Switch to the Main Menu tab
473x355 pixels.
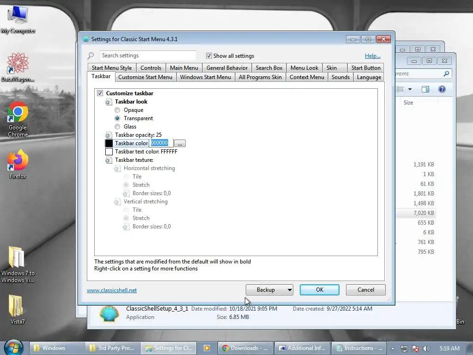(184, 68)
